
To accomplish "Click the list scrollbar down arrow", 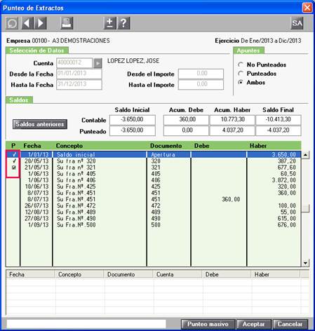I will click(305, 263).
